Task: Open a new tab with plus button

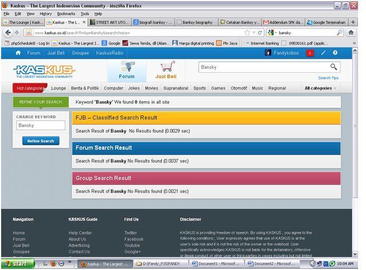Action: pos(353,22)
